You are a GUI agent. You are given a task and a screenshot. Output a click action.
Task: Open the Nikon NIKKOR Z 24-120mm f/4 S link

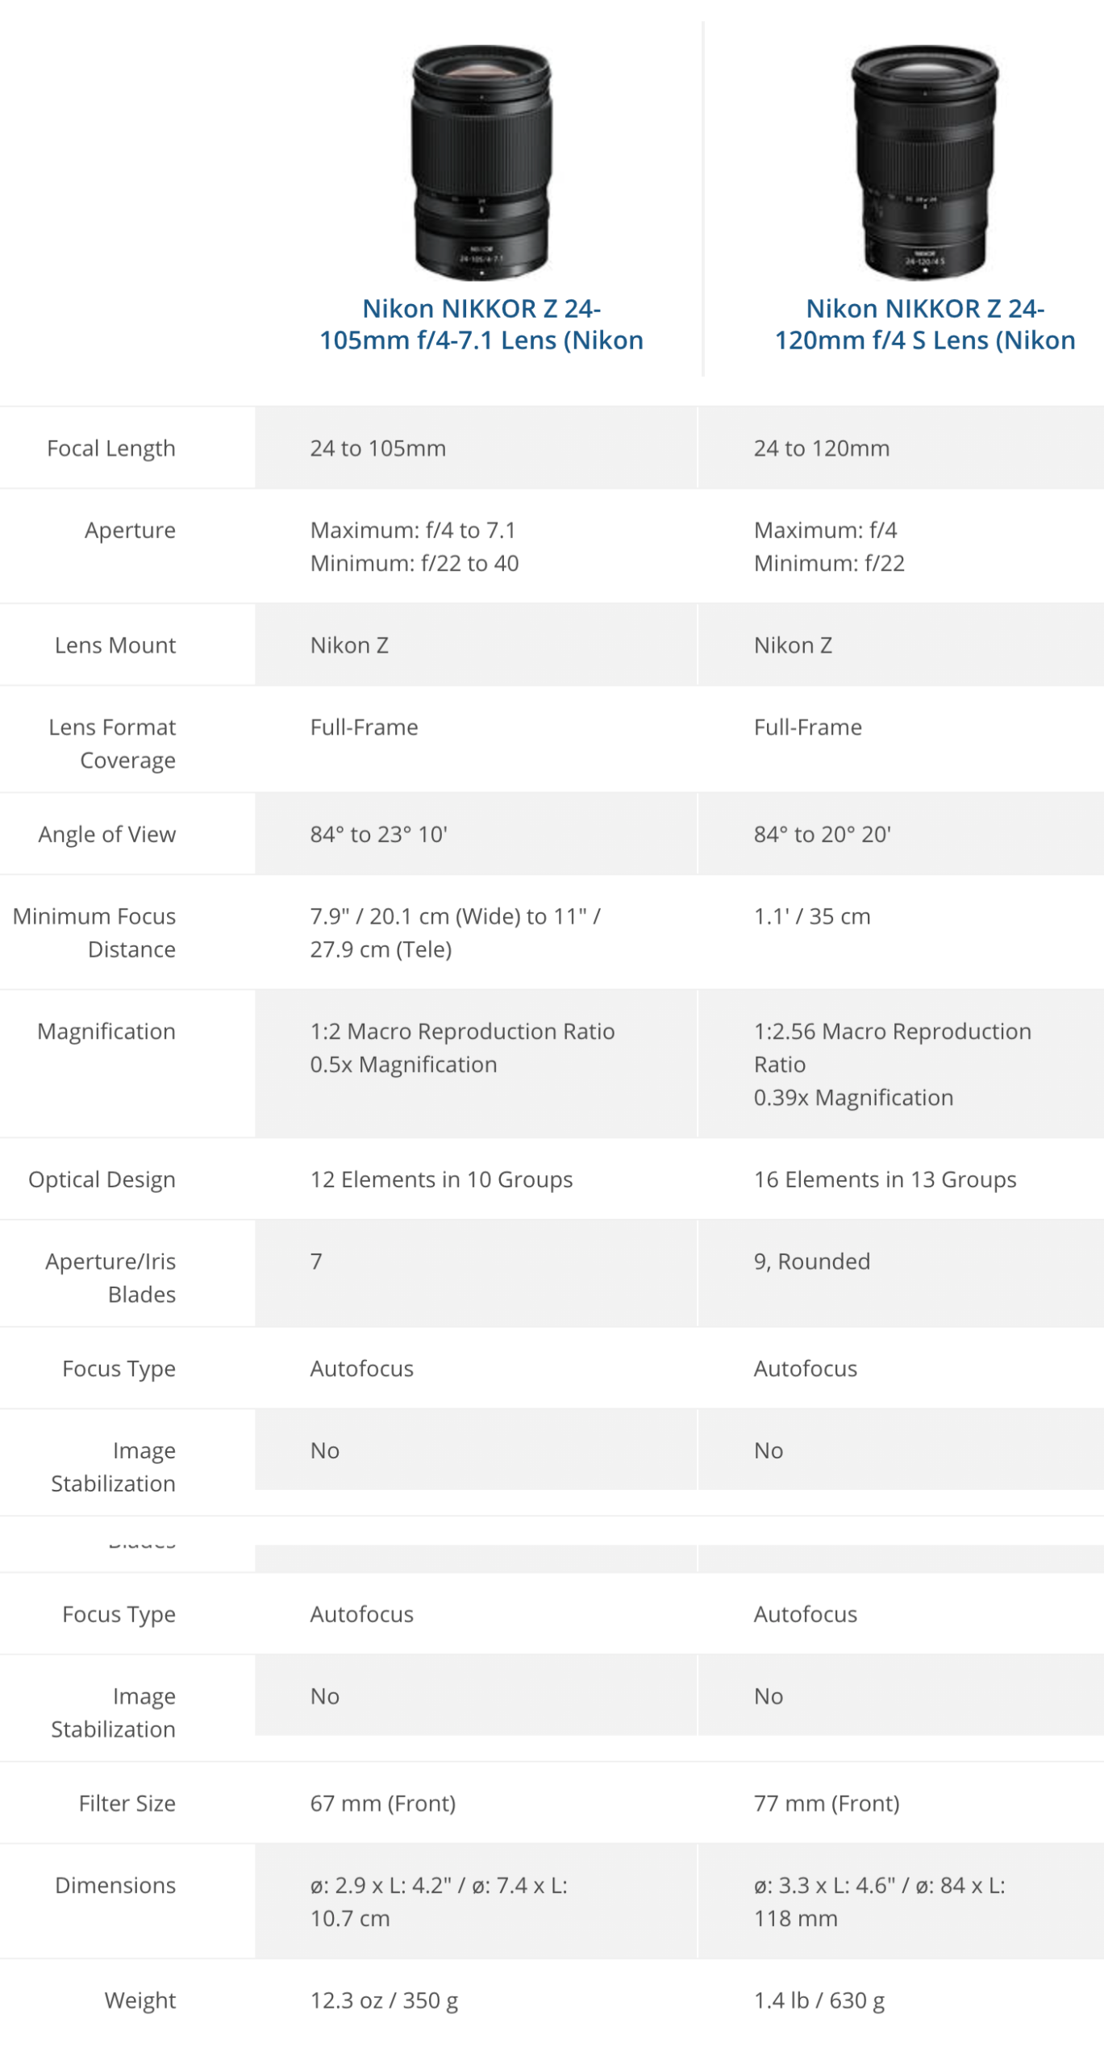924,324
